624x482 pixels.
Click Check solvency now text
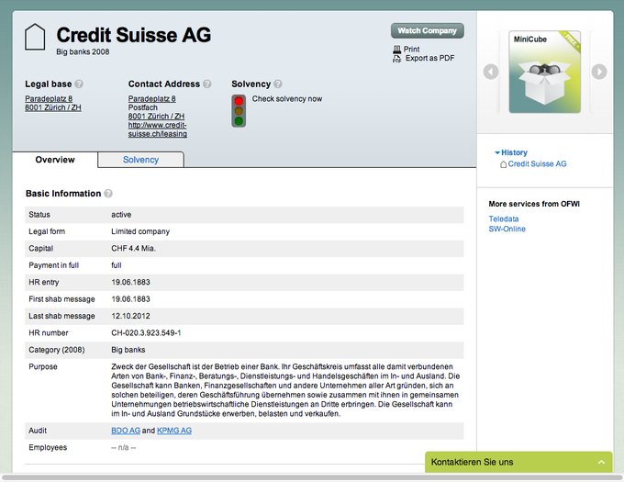(287, 99)
